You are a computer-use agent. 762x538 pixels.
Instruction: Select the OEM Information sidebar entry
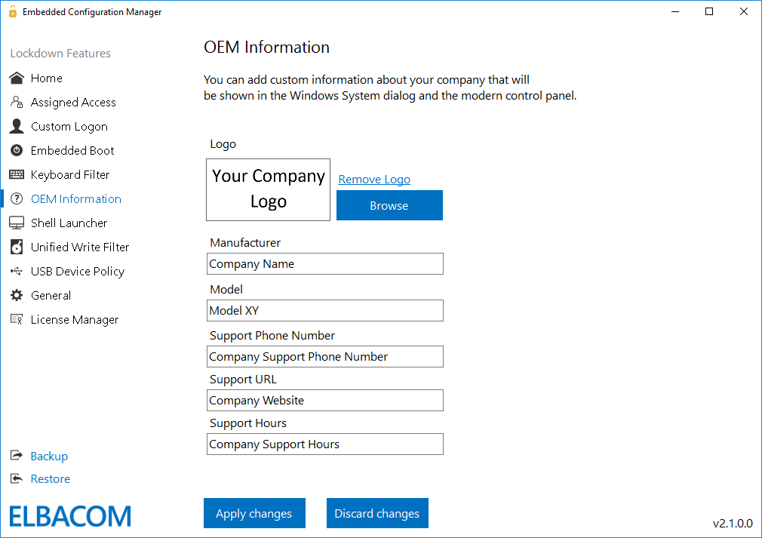[x=75, y=198]
